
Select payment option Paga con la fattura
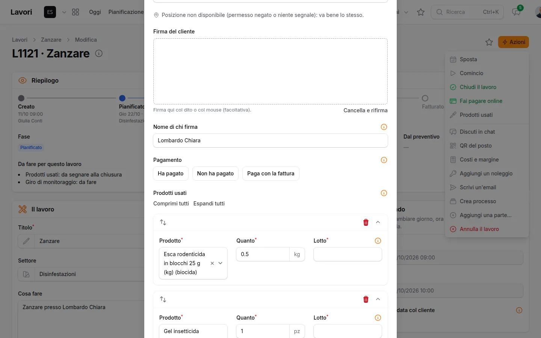click(271, 174)
